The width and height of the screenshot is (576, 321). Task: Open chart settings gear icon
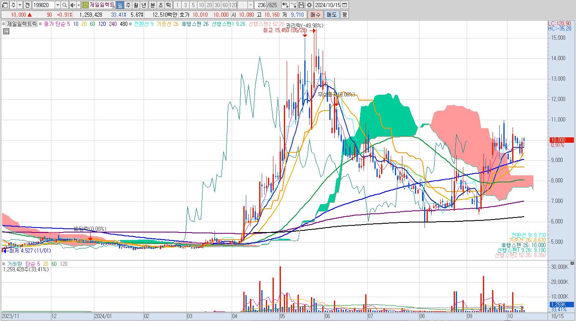(x=309, y=5)
